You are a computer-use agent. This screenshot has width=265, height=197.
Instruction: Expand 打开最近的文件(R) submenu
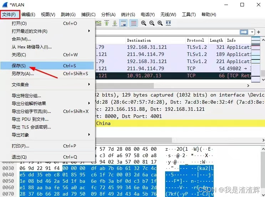[47, 31]
